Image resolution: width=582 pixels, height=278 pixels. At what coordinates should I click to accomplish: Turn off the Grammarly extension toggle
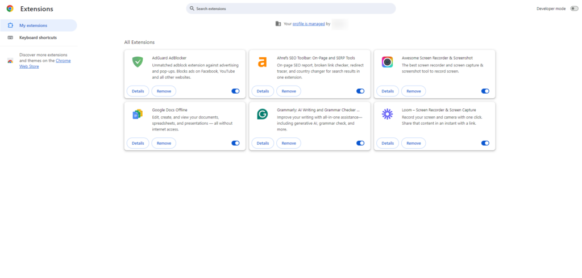[360, 143]
